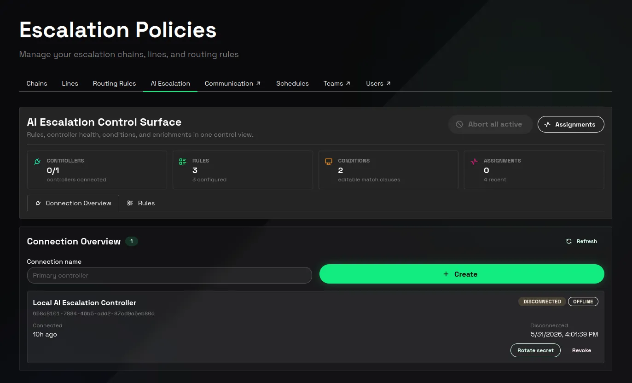Image resolution: width=632 pixels, height=383 pixels.
Task: Open the Assignments button
Action: 571,124
